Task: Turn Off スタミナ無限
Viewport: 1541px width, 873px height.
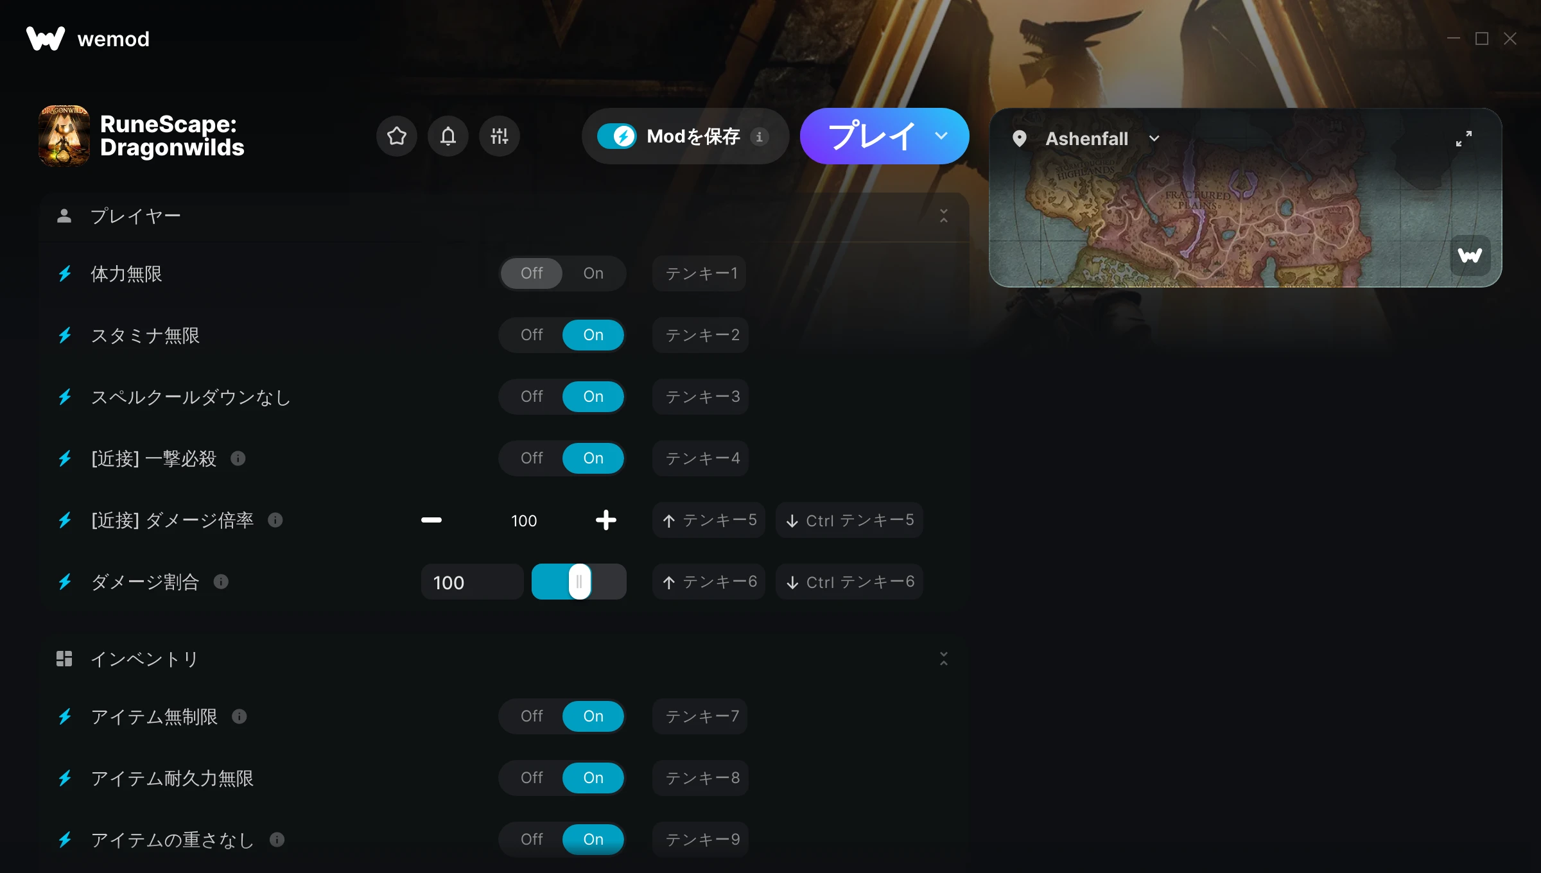Action: [532, 335]
